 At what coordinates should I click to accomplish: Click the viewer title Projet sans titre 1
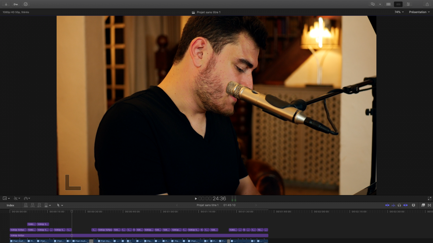(x=209, y=12)
